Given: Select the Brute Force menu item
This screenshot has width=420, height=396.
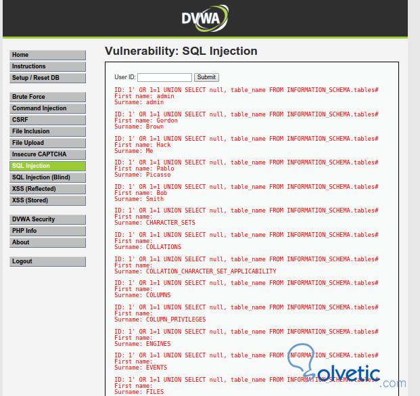Looking at the screenshot, I should [x=47, y=97].
